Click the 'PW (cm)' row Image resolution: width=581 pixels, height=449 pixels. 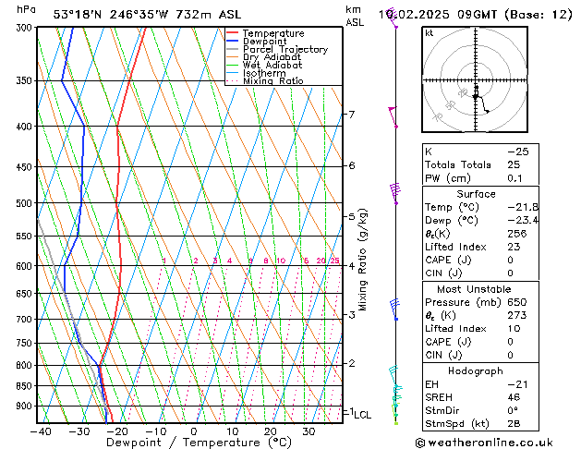point(480,178)
